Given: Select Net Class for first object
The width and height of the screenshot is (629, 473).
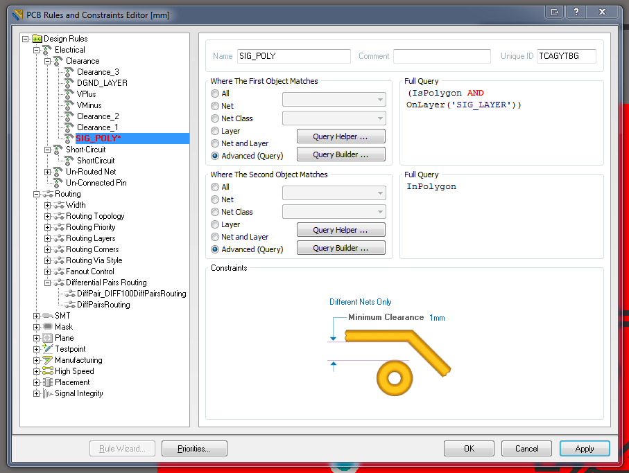Looking at the screenshot, I should point(215,118).
